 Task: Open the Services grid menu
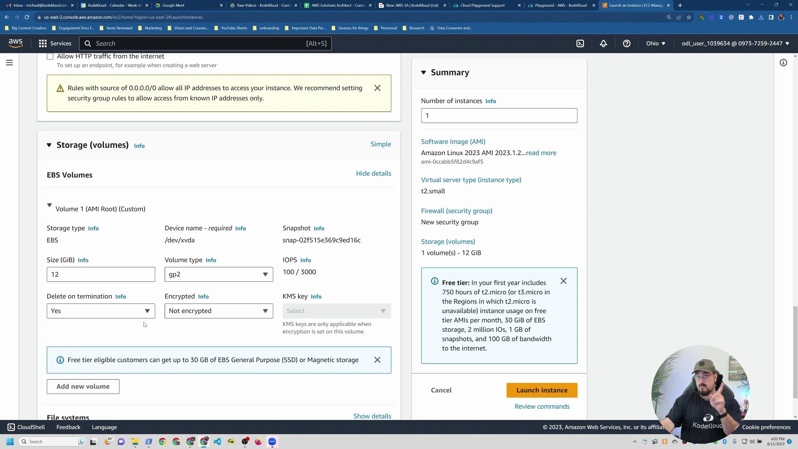(x=55, y=43)
